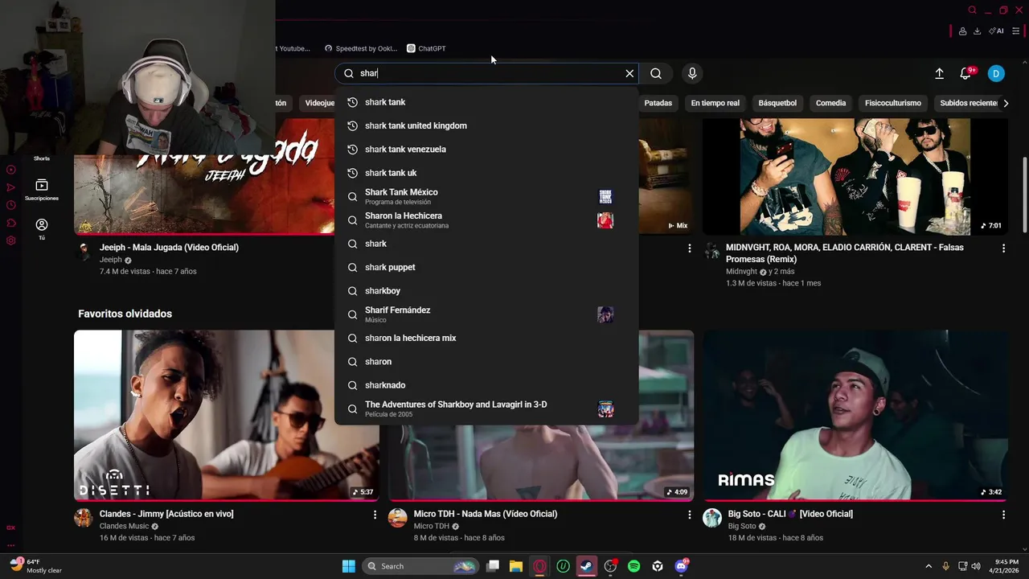Open the Micro TDH channel link
The height and width of the screenshot is (579, 1029).
[x=431, y=526]
